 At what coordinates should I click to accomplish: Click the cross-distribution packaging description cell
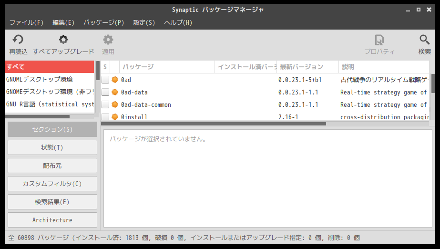385,116
